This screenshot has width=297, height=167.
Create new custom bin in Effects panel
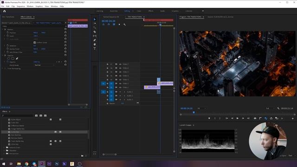[82, 156]
